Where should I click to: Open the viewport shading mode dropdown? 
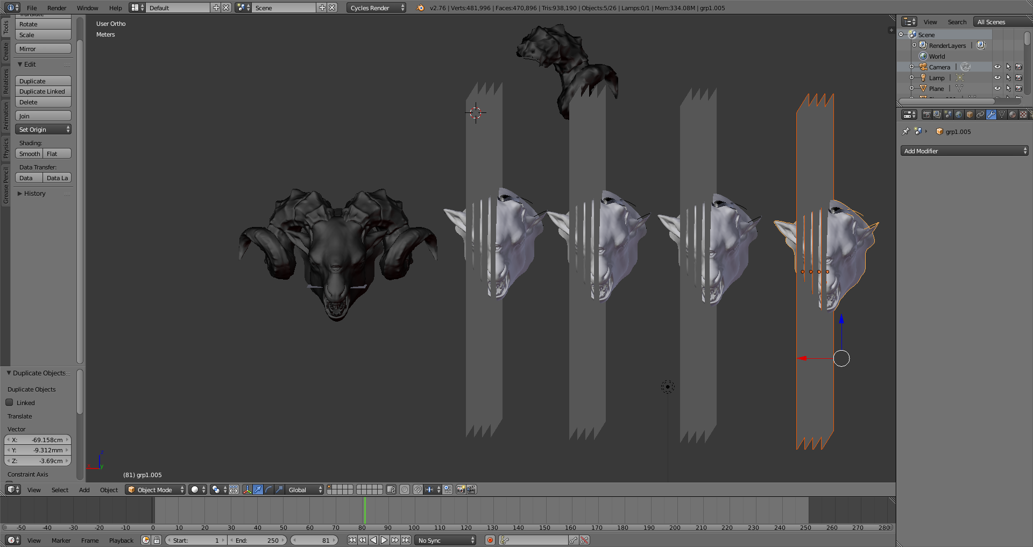[x=197, y=489]
